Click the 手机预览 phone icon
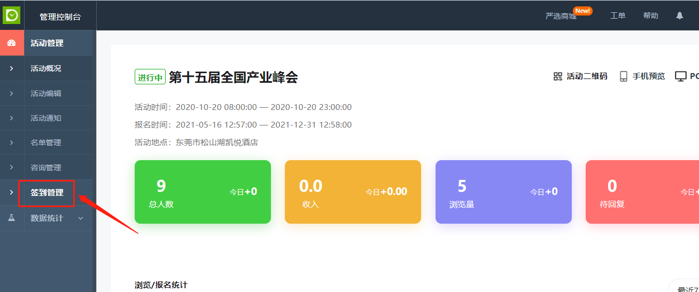Screen dimensions: 699x292 click(623, 76)
